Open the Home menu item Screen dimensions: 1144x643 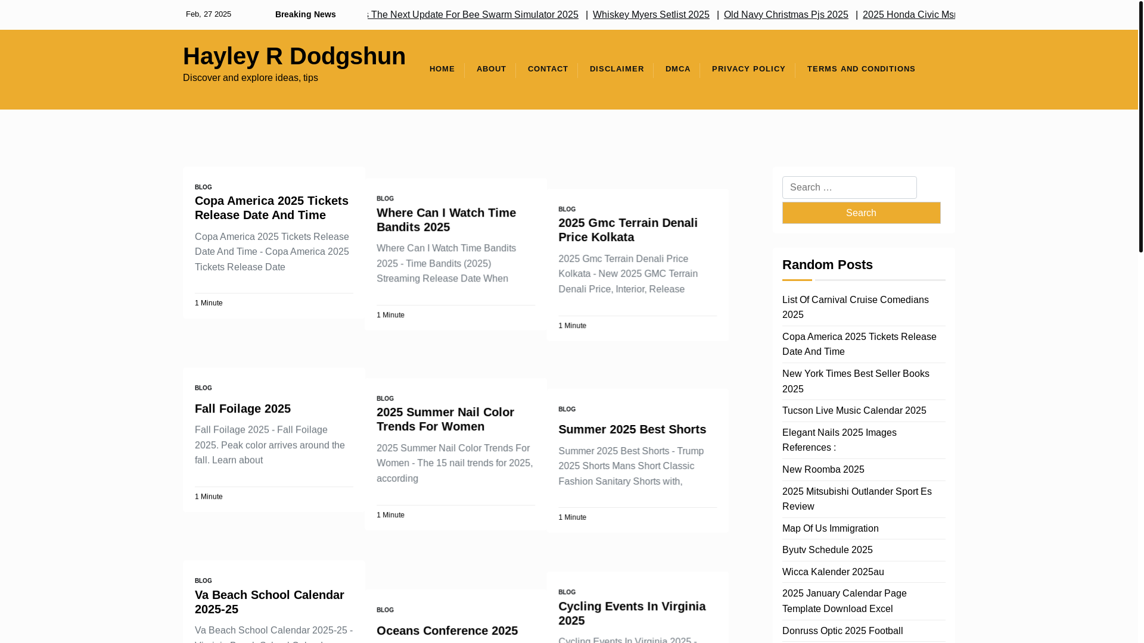click(442, 69)
